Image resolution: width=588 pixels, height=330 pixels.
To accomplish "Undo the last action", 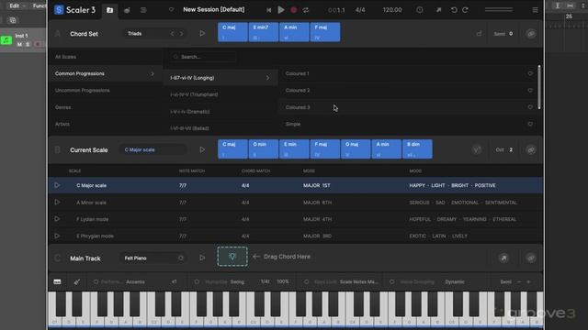I will [454, 10].
